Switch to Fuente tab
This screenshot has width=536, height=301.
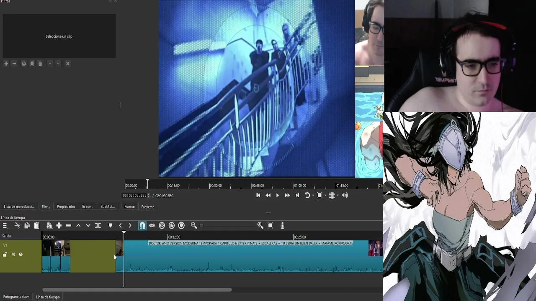coord(129,207)
